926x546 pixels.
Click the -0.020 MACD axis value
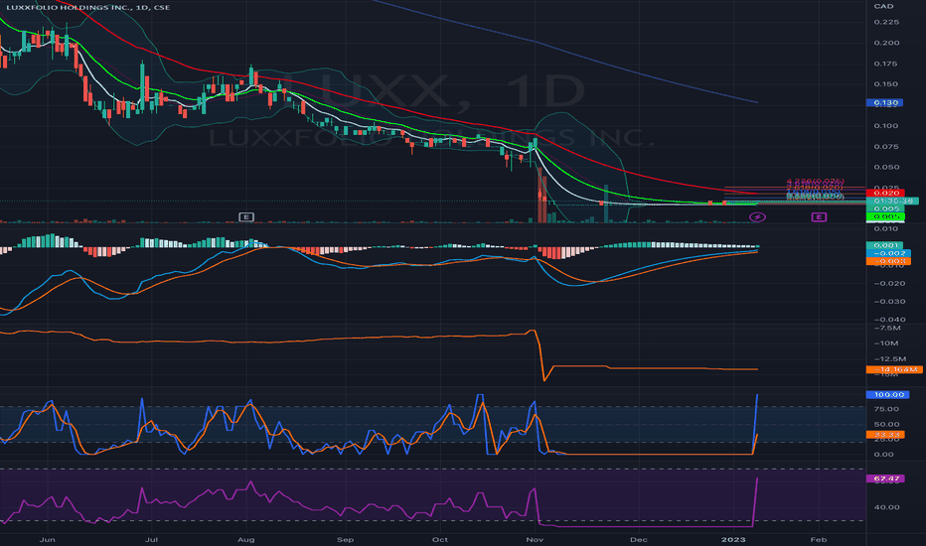click(x=889, y=283)
